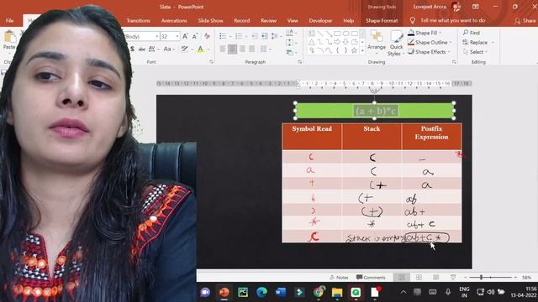Switch to the Shape Format tab
This screenshot has height=302, width=538.
382,20
